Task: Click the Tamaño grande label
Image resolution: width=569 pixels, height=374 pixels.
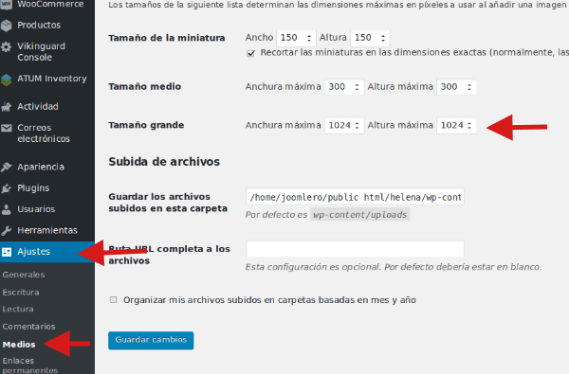Action: (146, 125)
